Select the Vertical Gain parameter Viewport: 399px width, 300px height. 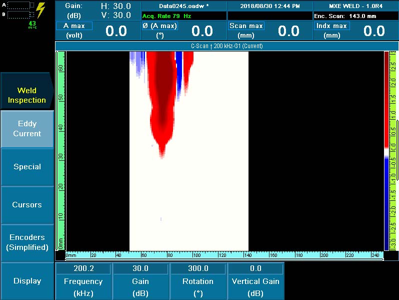255,281
